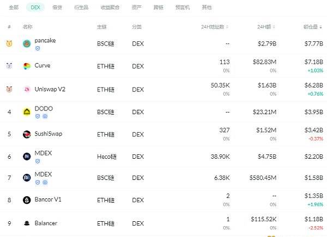Click the verified shield badge under pancake
Screen dimensions: 327x237
pos(38,48)
